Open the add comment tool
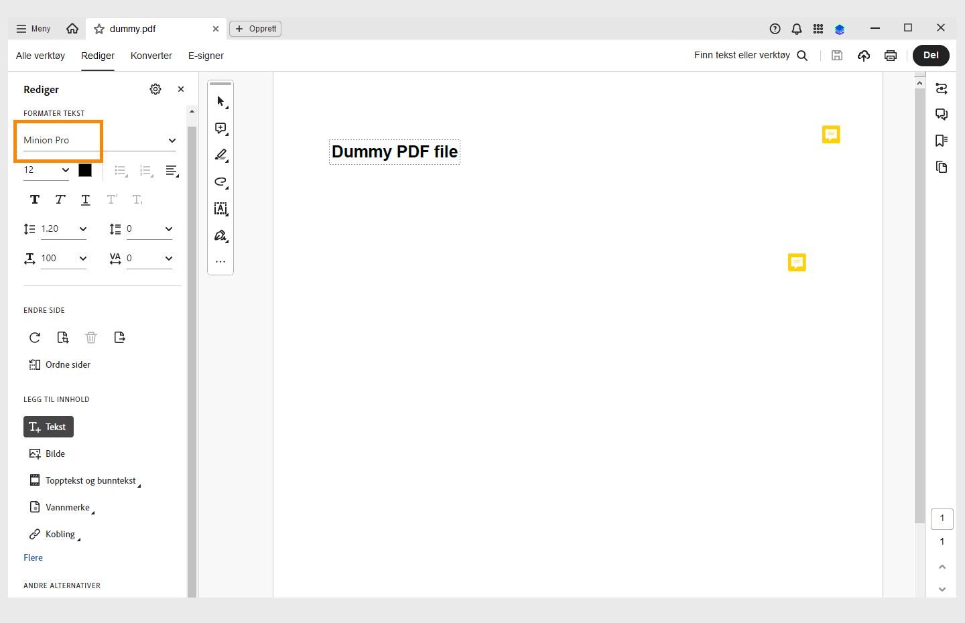The height and width of the screenshot is (623, 965). pos(220,128)
